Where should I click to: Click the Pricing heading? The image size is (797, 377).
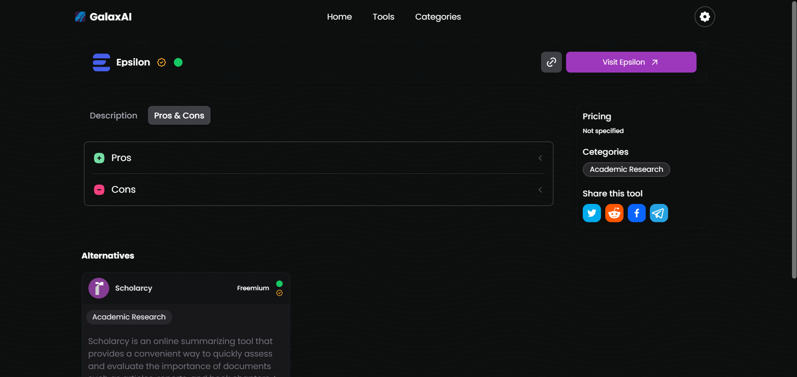pyautogui.click(x=597, y=116)
